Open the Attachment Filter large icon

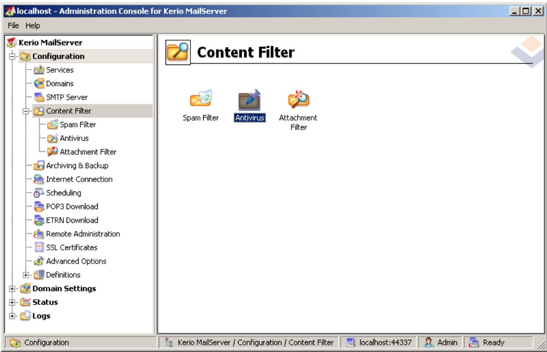pos(298,100)
